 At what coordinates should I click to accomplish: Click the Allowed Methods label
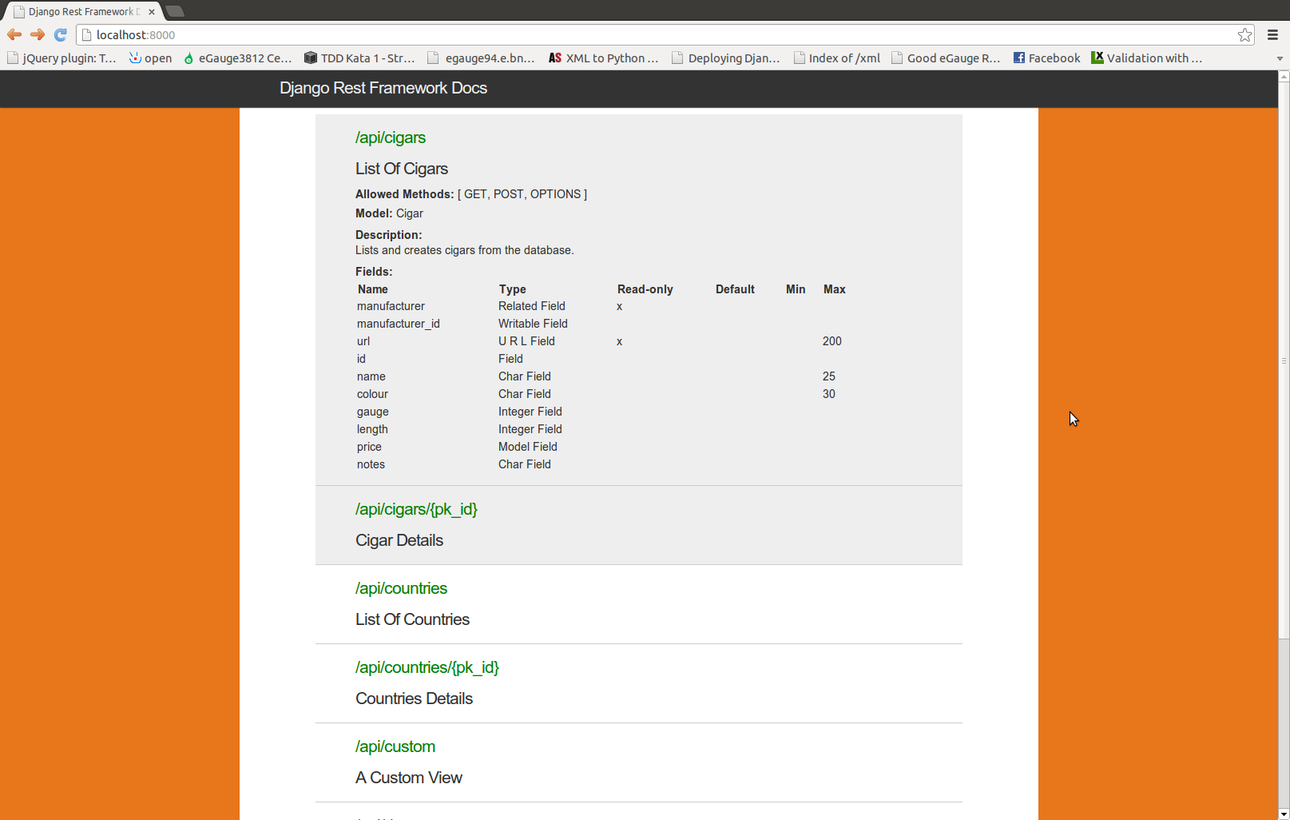point(405,194)
